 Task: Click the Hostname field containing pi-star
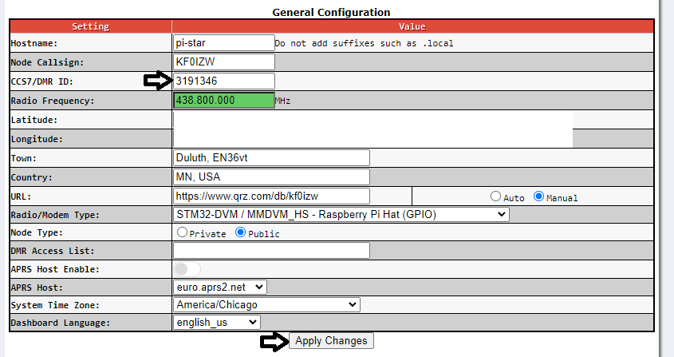(x=223, y=42)
